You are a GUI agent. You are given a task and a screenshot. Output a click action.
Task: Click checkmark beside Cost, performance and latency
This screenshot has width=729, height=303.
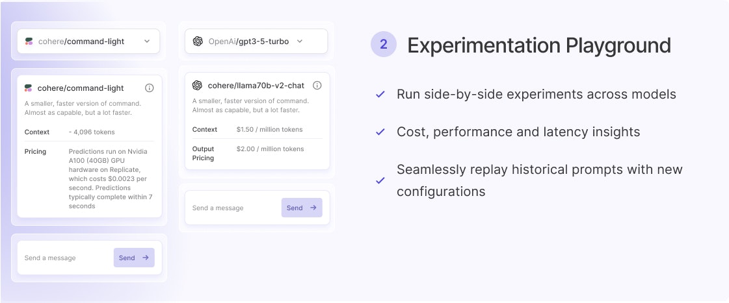pos(380,132)
